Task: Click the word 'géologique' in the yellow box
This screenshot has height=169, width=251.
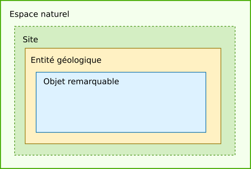Action: pyautogui.click(x=79, y=61)
